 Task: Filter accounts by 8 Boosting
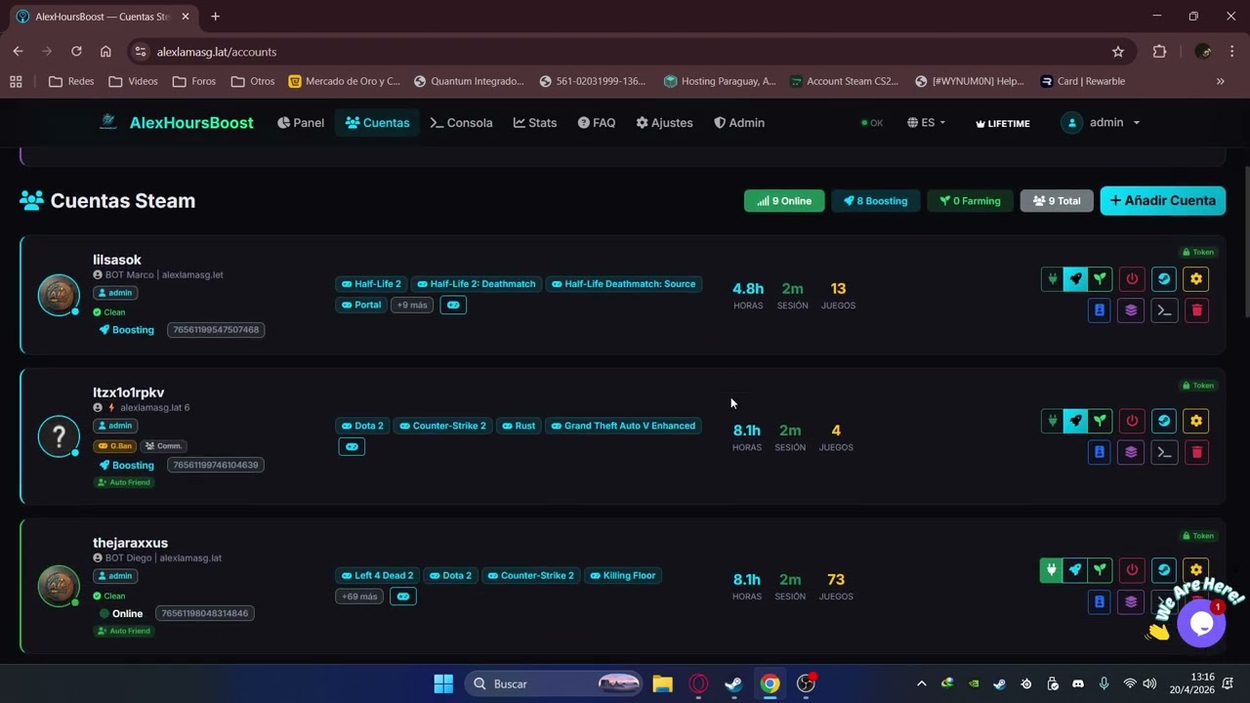(x=876, y=201)
